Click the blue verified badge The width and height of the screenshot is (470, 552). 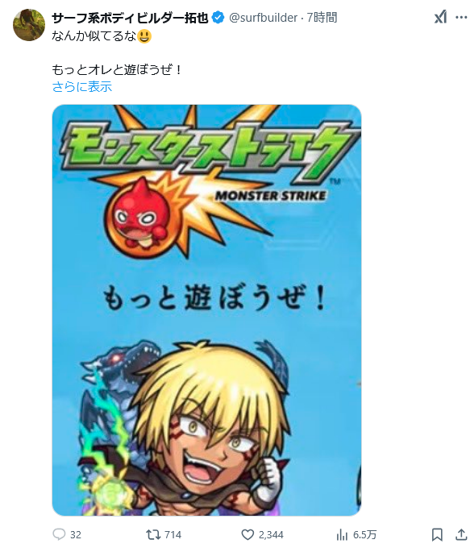[x=218, y=18]
